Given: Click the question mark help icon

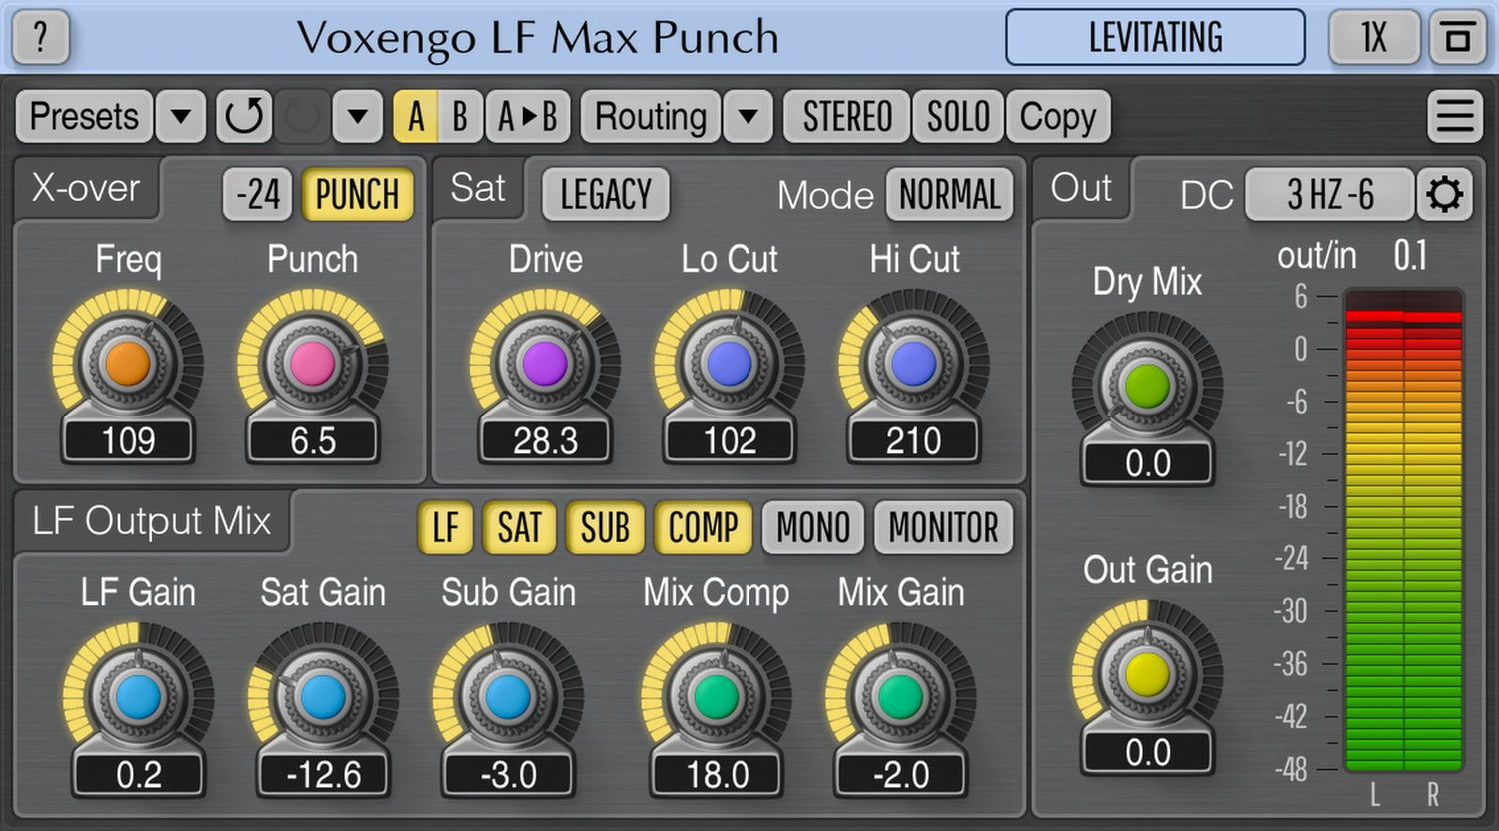Looking at the screenshot, I should click(x=40, y=38).
